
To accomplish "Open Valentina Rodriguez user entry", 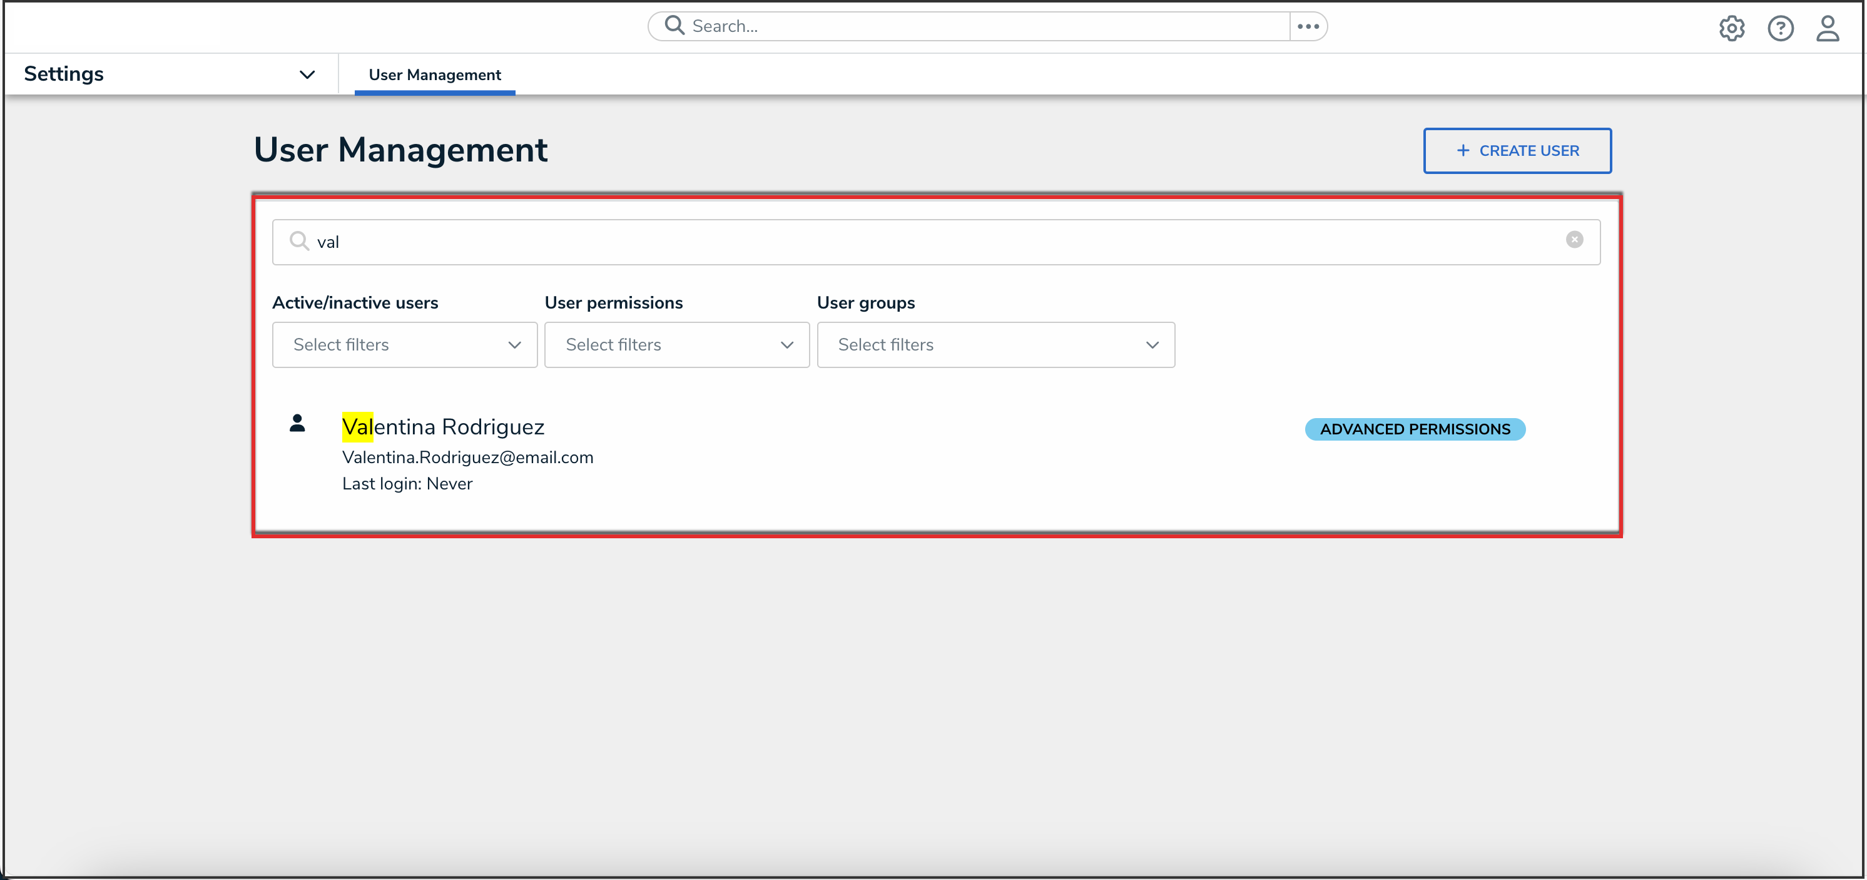I will point(443,427).
